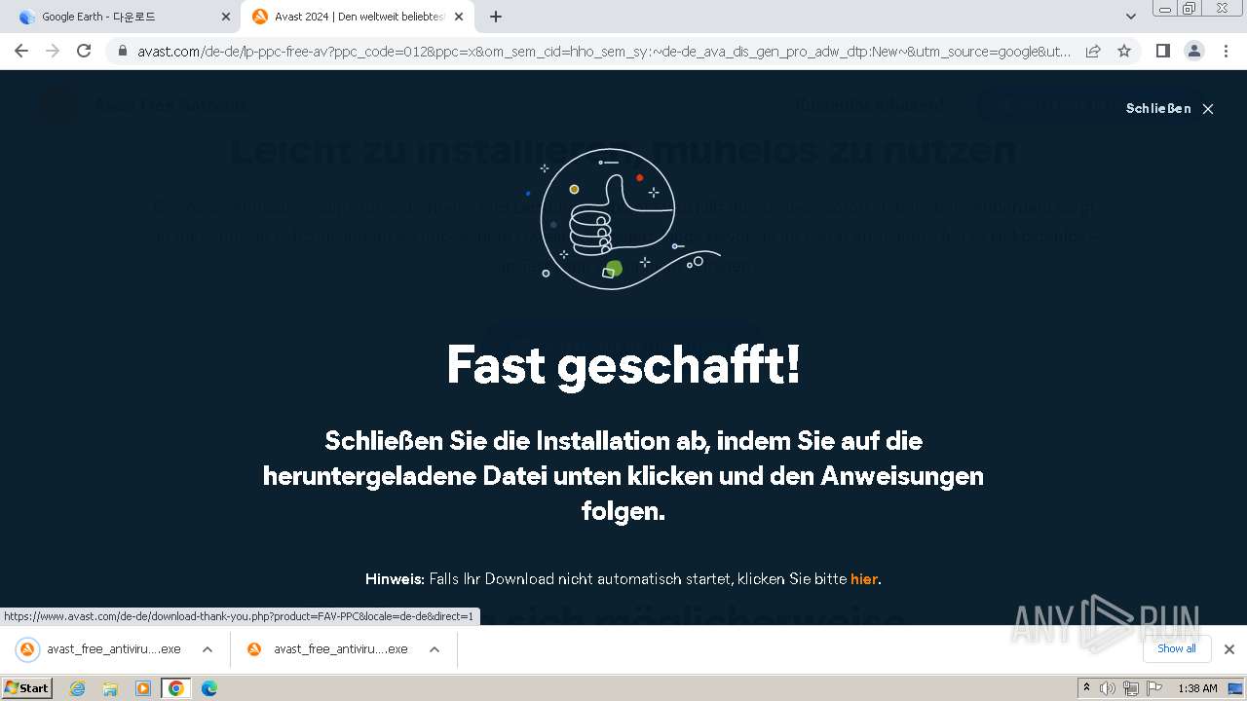Click the 'Fast geschafft!' heading
The image size is (1247, 701).
(x=623, y=364)
